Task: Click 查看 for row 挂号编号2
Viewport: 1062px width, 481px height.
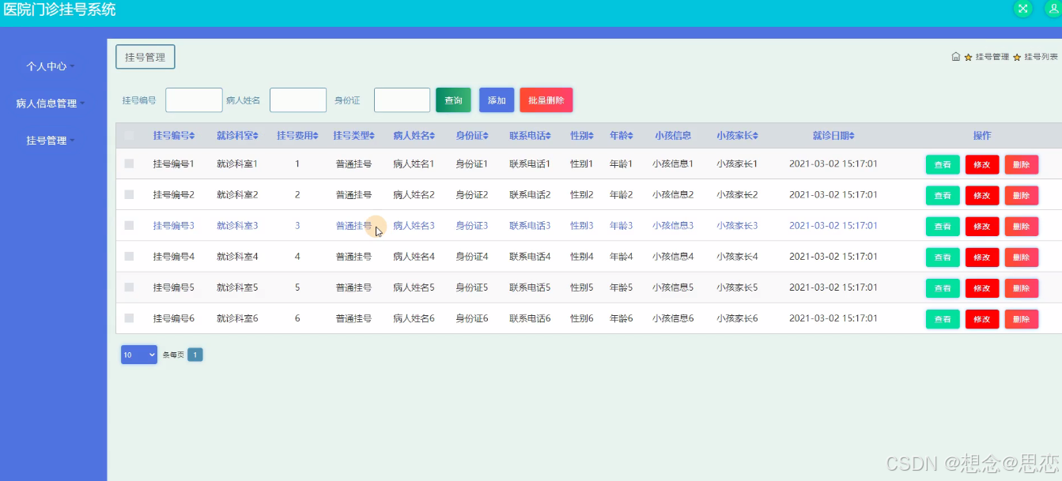Action: tap(943, 195)
